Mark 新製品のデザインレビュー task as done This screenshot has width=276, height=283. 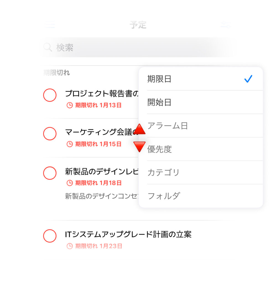pos(50,173)
